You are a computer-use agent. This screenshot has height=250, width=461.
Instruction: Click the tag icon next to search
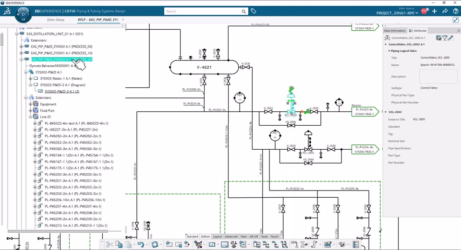(x=254, y=11)
